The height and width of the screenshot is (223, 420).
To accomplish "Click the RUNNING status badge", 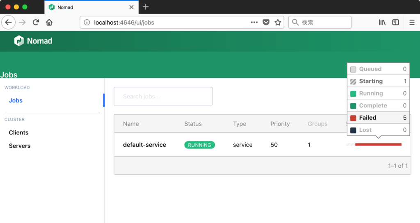I will pyautogui.click(x=200, y=145).
